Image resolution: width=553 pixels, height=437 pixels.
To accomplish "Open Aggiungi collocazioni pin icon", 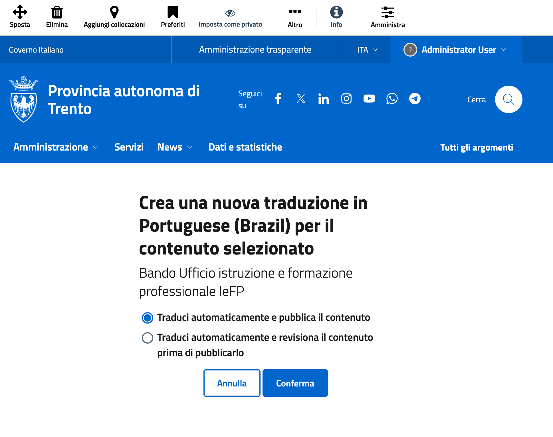I will (x=114, y=12).
